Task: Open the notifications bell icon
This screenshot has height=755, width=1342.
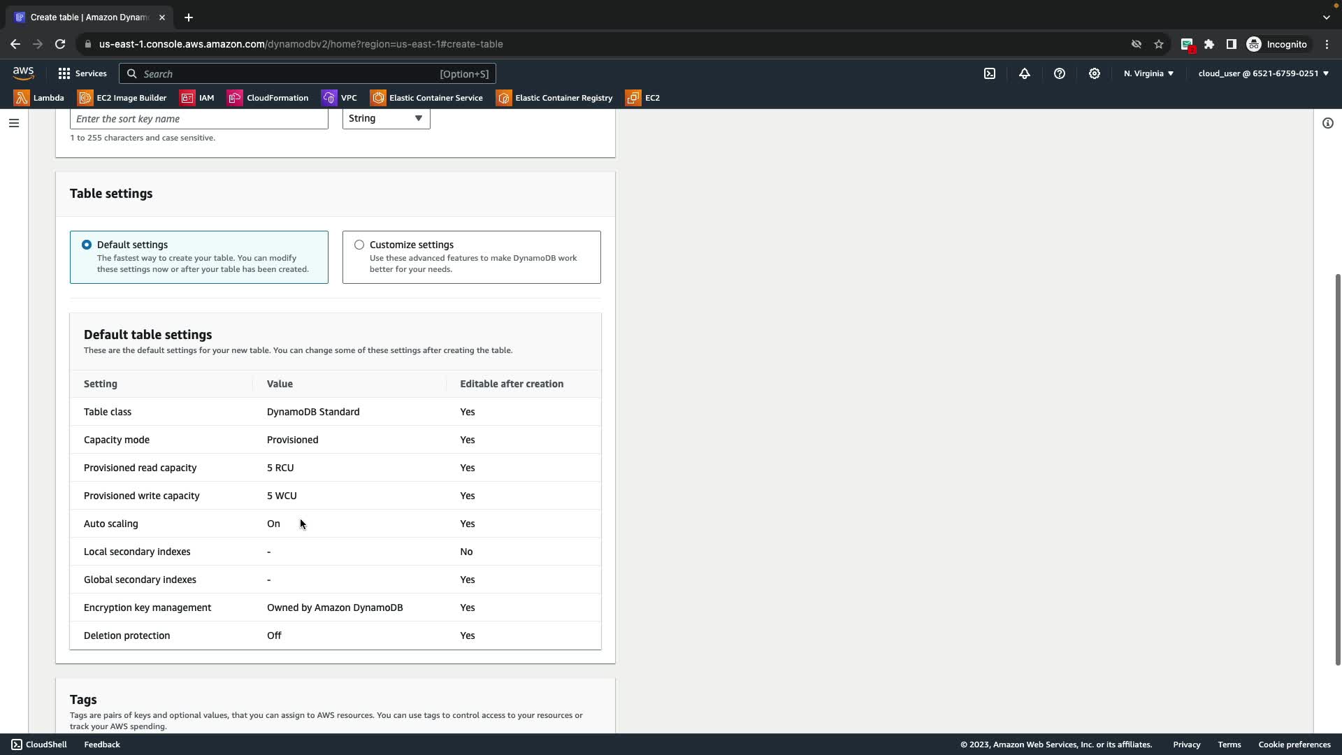Action: point(1025,73)
